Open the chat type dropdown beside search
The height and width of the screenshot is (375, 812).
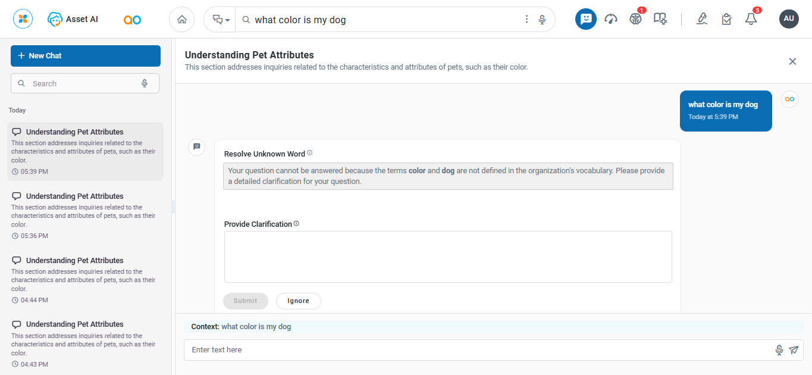221,20
